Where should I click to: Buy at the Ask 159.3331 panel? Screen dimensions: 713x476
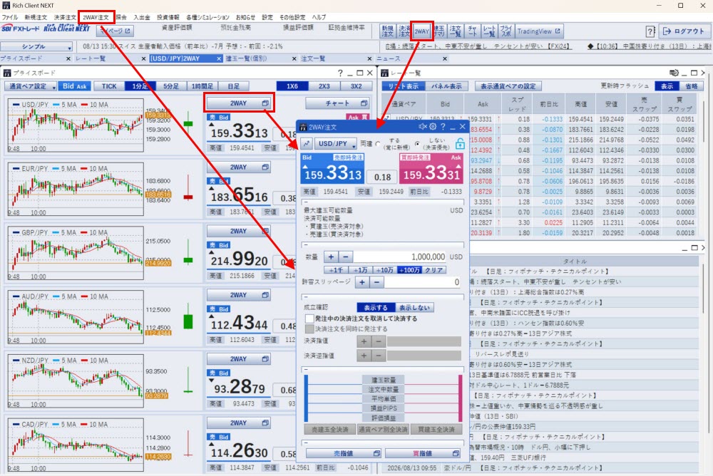tap(431, 168)
